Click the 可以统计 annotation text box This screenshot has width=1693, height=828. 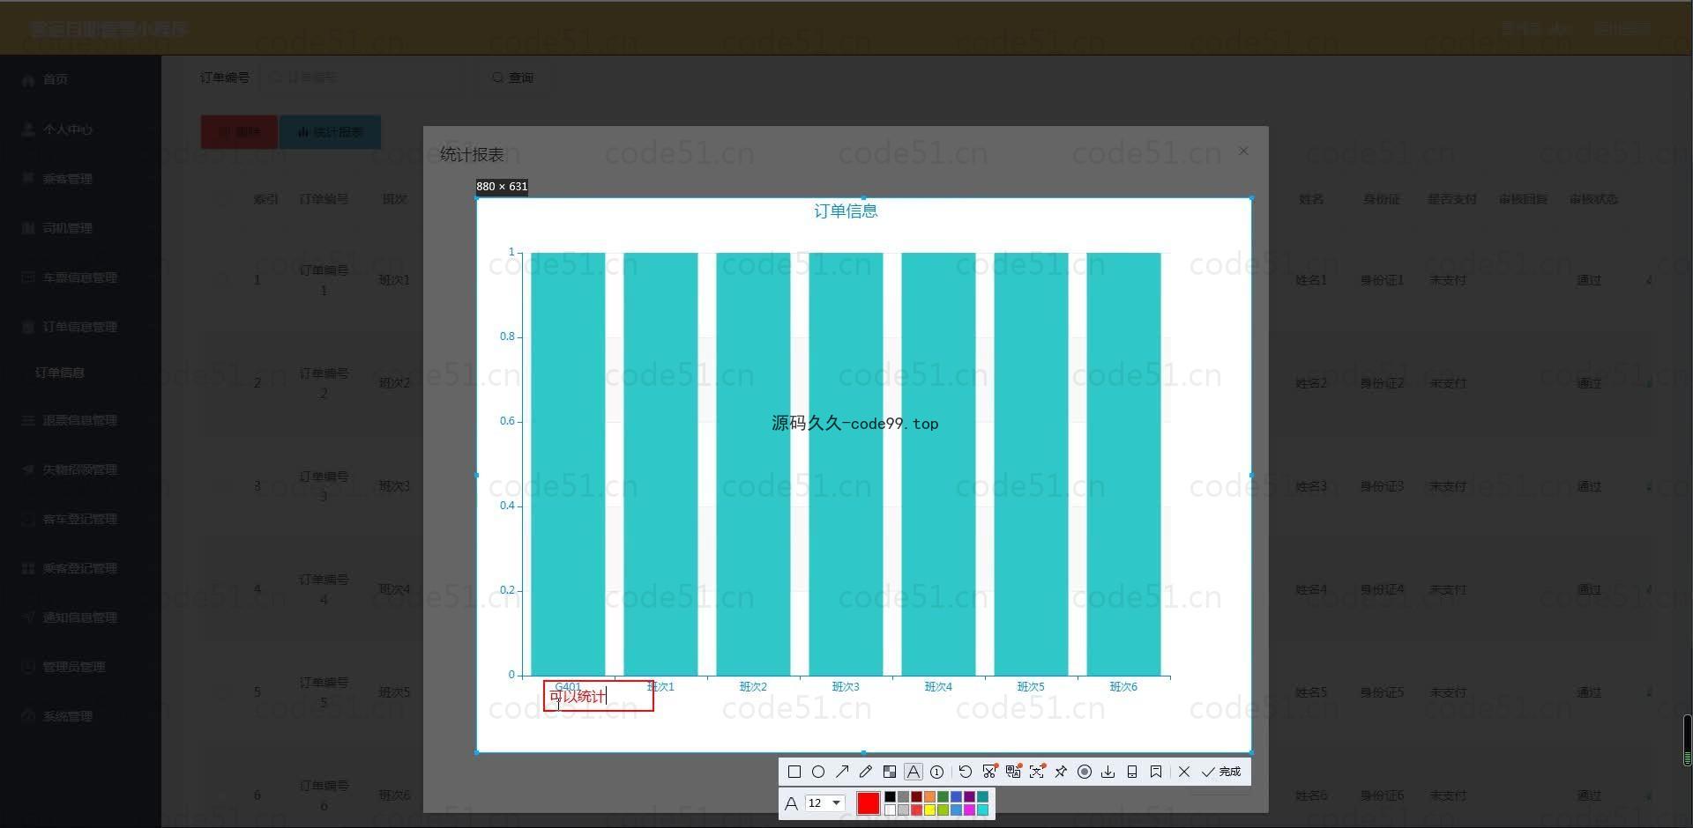click(598, 696)
